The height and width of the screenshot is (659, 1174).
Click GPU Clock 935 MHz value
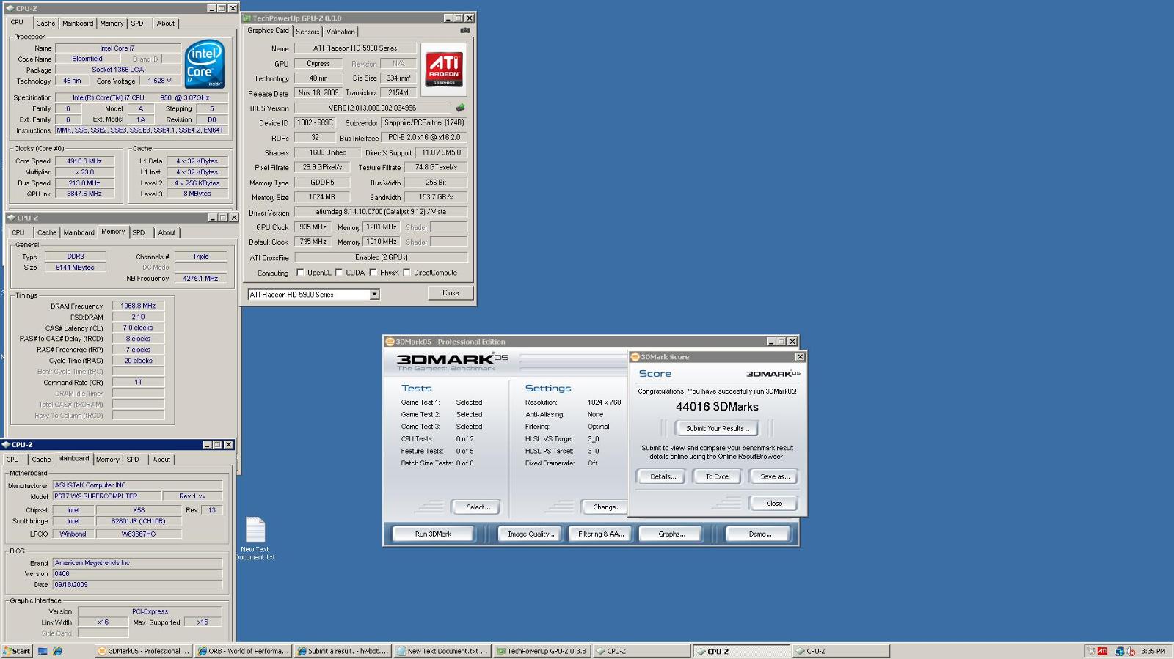(313, 227)
